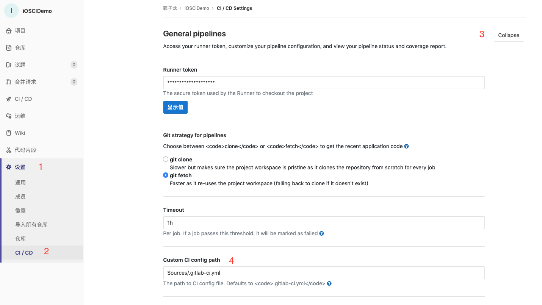Click the CI / CD rocket icon
Viewport: 542px width, 305px height.
[9, 99]
